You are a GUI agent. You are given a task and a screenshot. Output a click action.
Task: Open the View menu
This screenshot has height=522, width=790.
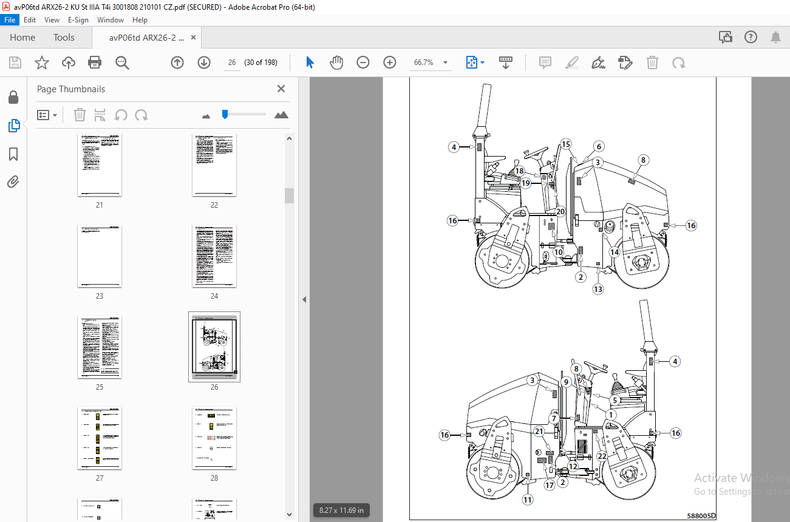click(x=52, y=20)
